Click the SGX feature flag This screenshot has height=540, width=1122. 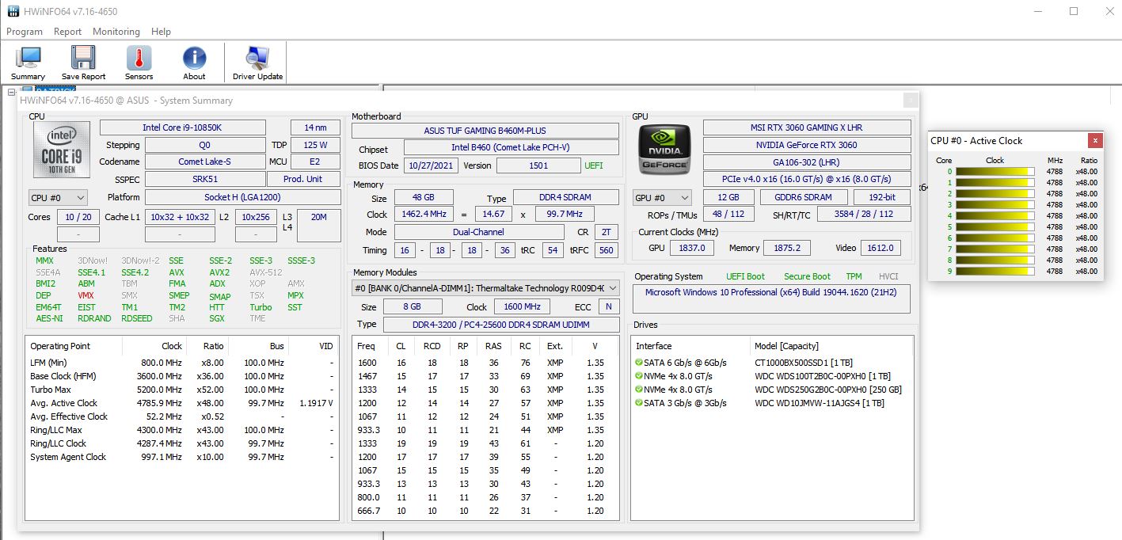pos(217,318)
